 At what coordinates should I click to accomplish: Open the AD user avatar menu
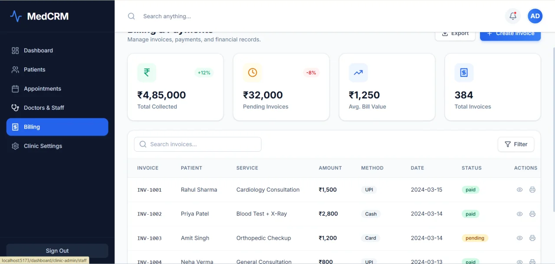pos(535,16)
